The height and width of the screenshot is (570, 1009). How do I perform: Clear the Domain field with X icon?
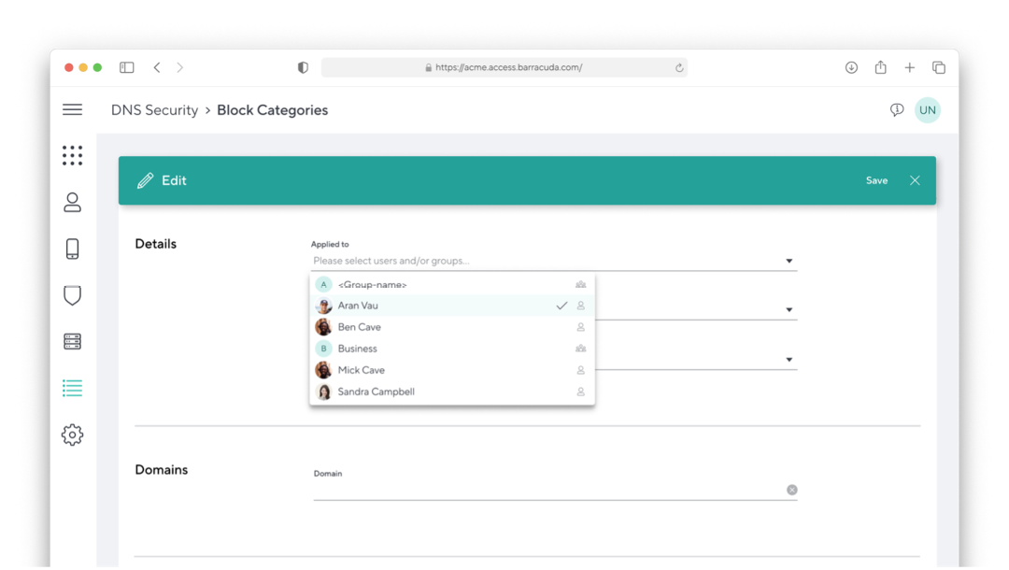coord(791,490)
